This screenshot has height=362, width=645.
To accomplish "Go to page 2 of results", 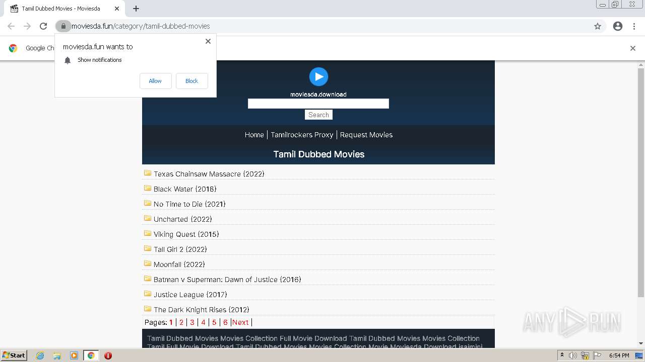I will click(x=181, y=322).
